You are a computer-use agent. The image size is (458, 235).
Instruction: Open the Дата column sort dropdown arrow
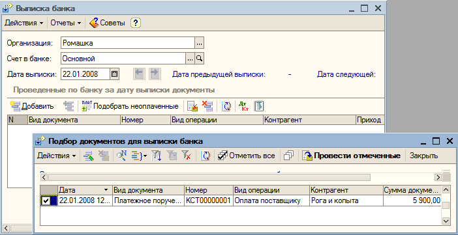[106, 190]
